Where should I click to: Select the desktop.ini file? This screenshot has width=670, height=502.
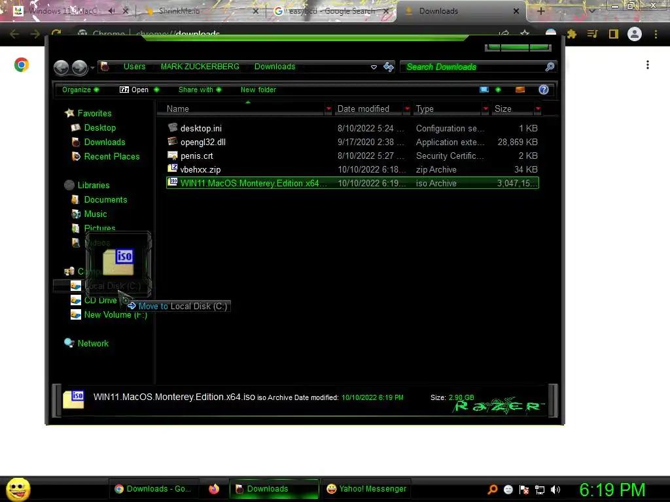pos(353,128)
